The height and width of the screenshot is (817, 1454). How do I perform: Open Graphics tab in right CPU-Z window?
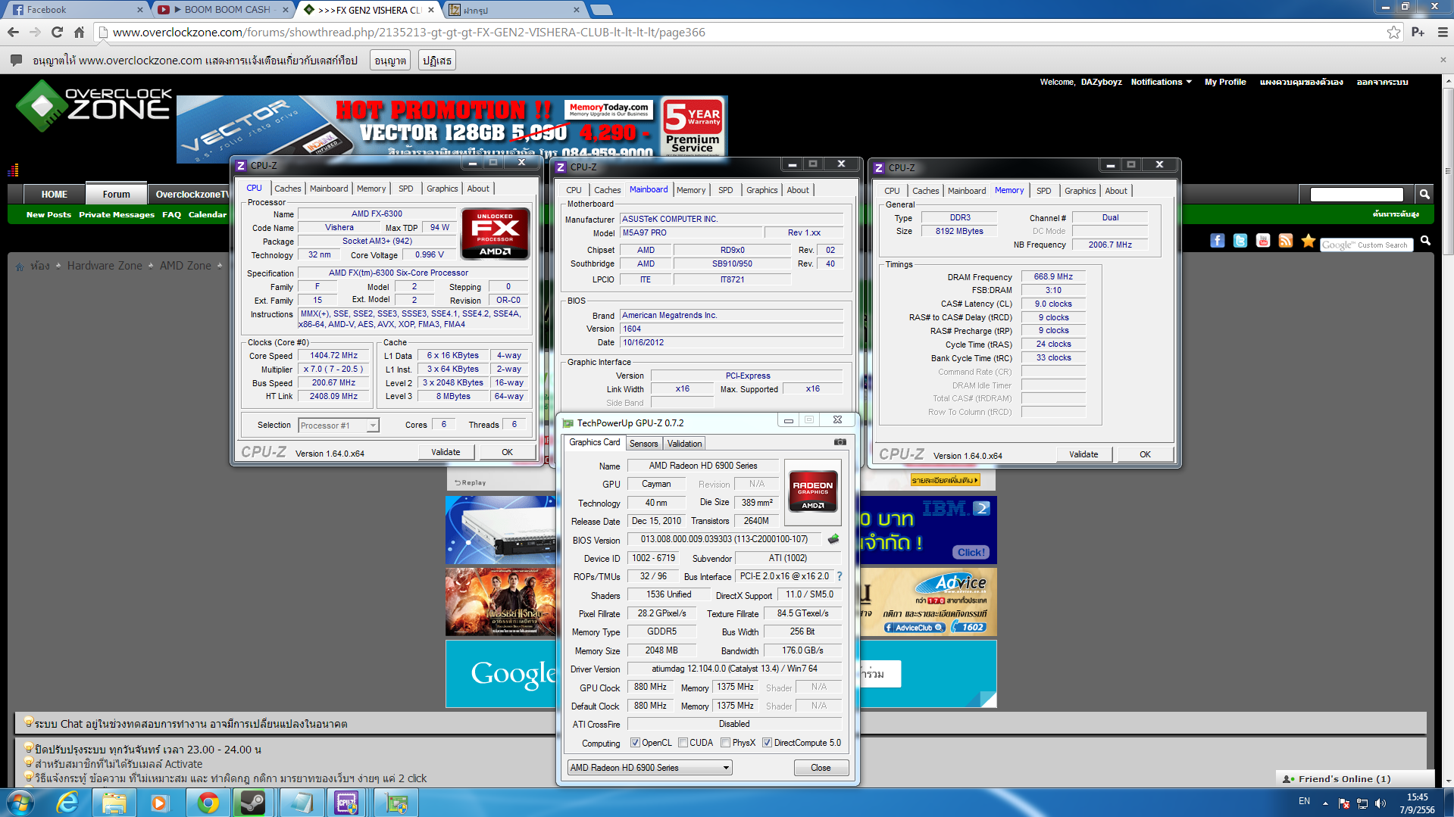coord(1080,191)
